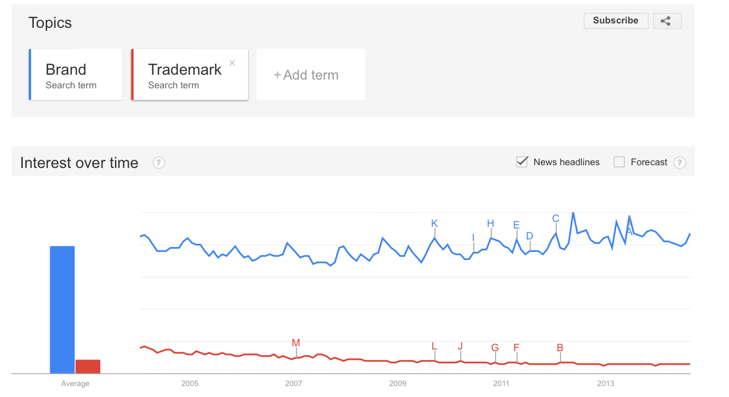729x397 pixels.
Task: Click the blue Brand average bar
Action: (x=62, y=309)
